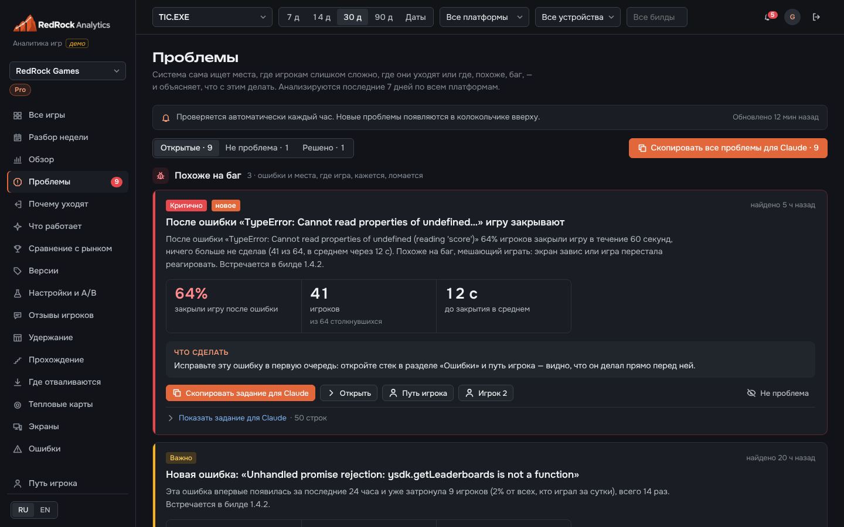Switch to Не проблема · 1 tab

(x=257, y=148)
